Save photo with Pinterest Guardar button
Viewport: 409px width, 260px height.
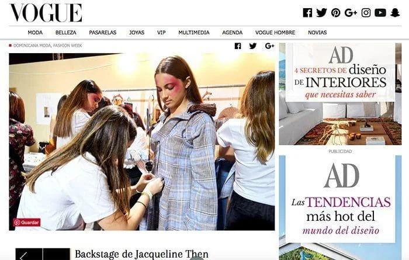[x=27, y=223]
